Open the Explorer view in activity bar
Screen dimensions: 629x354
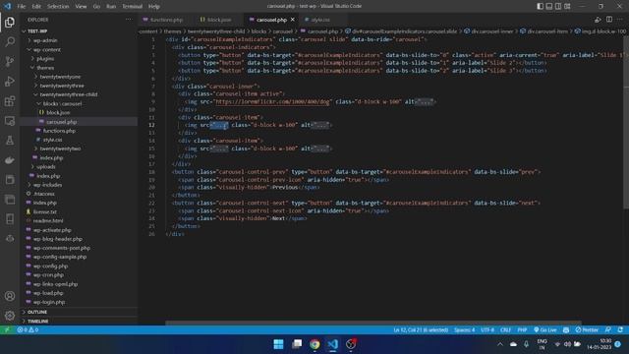[10, 23]
